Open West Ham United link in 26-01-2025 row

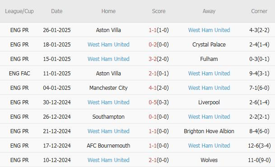coord(209,30)
